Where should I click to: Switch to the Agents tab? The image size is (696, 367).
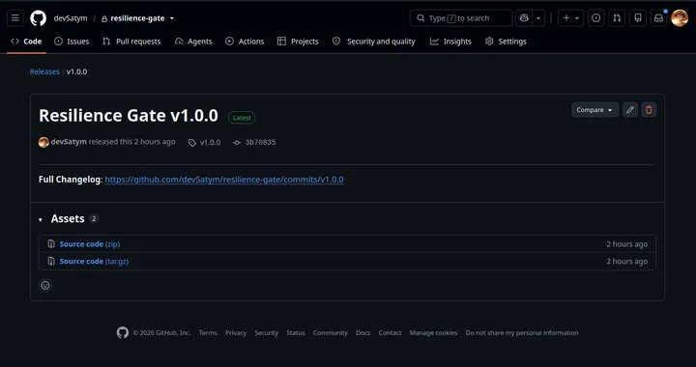(x=193, y=42)
